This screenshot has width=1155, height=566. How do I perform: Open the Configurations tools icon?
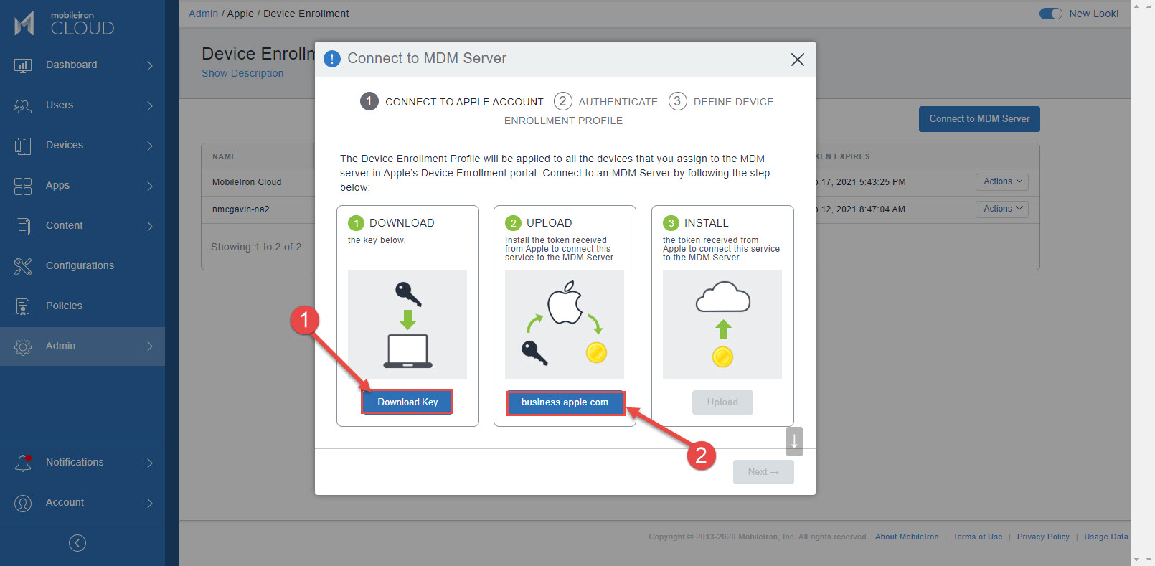click(x=23, y=266)
